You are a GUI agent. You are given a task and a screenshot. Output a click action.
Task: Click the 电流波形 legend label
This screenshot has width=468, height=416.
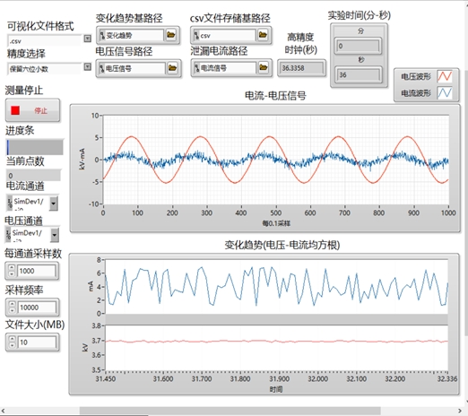tap(416, 93)
